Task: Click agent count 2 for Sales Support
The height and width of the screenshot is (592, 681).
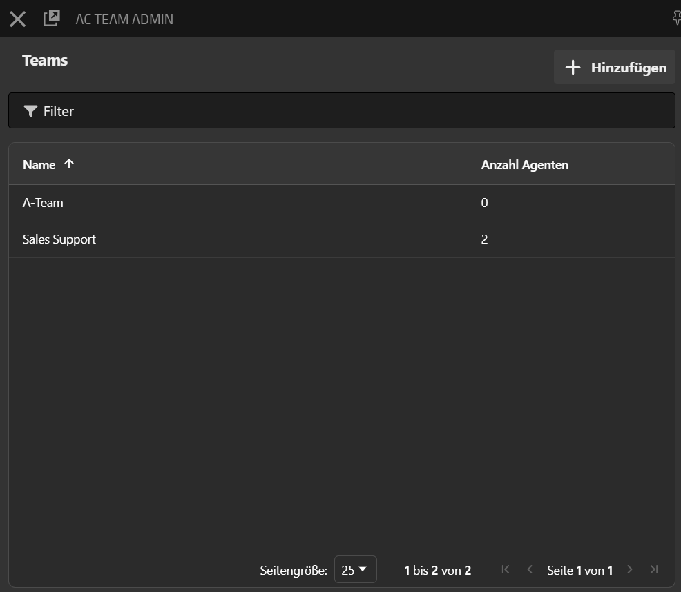Action: (484, 239)
